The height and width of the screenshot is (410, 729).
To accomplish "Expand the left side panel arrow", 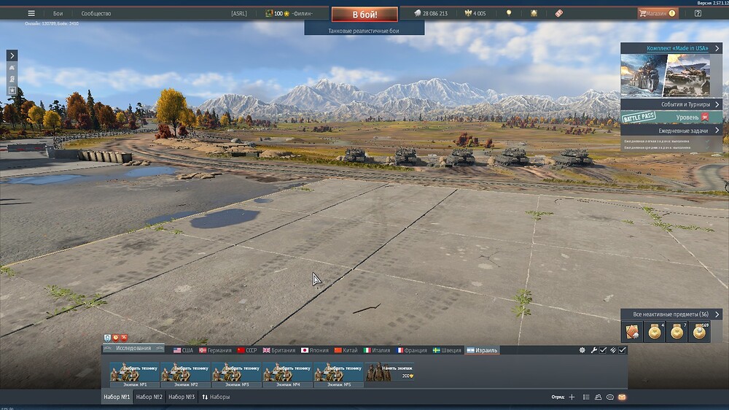I will 12,55.
